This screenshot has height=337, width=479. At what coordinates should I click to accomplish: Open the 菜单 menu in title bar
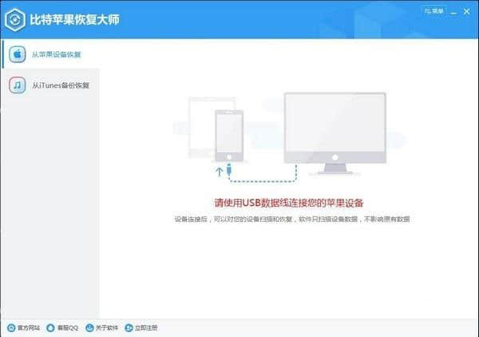click(433, 11)
